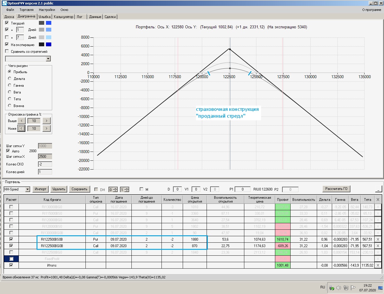
Task: Click the Импорт button
Action: pyautogui.click(x=40, y=189)
